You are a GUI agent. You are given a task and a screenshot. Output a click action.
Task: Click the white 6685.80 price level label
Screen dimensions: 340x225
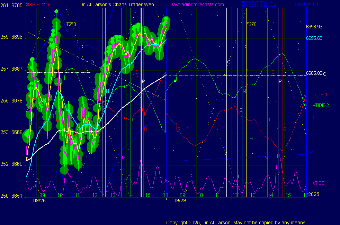pyautogui.click(x=314, y=73)
